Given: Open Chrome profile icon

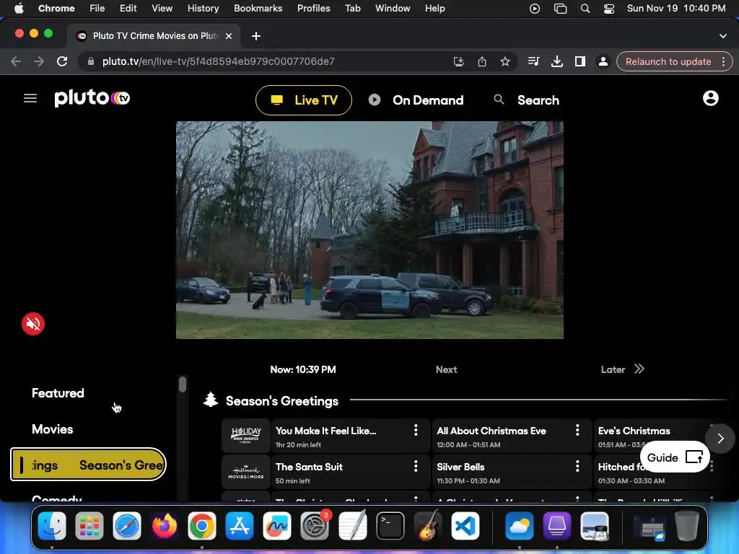Looking at the screenshot, I should (603, 61).
